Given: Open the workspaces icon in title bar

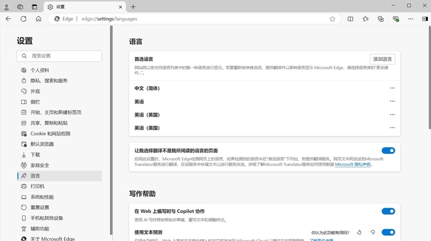Looking at the screenshot, I should click(x=20, y=7).
